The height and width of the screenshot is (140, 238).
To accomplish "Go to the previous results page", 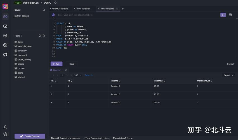I will pos(57,75).
